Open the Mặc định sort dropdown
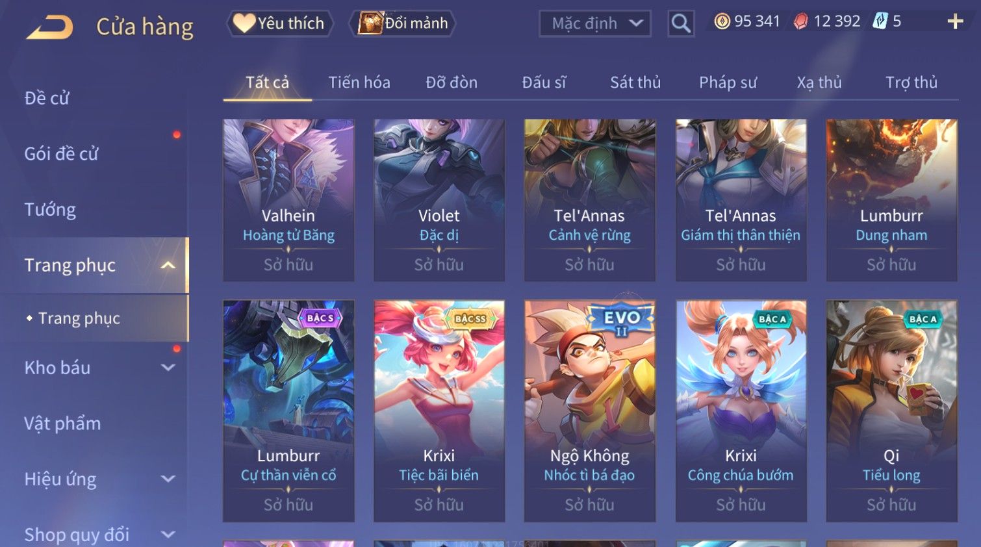Image resolution: width=981 pixels, height=547 pixels. click(595, 24)
